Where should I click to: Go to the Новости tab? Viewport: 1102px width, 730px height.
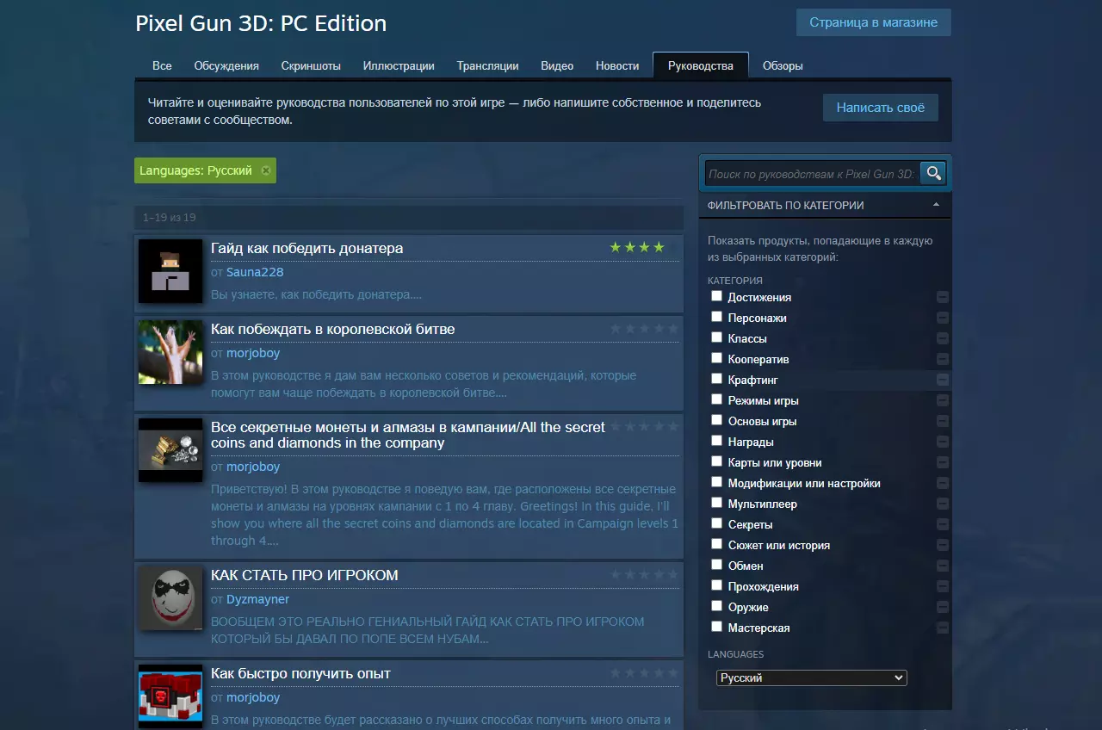click(617, 65)
